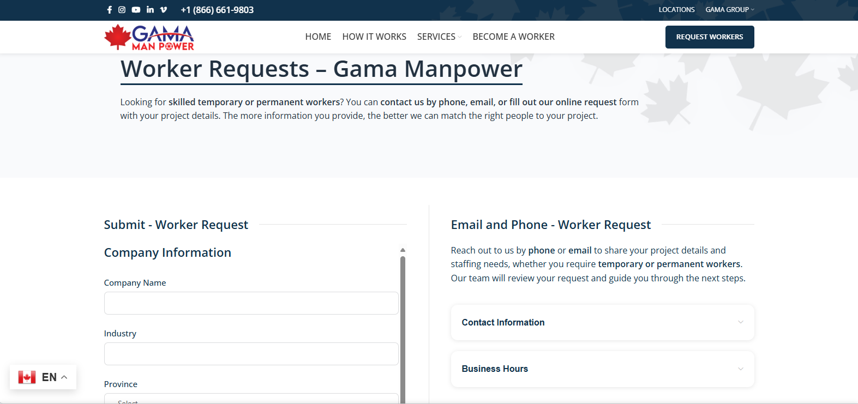Open the SERVICES dropdown menu
The width and height of the screenshot is (858, 404).
(x=439, y=37)
